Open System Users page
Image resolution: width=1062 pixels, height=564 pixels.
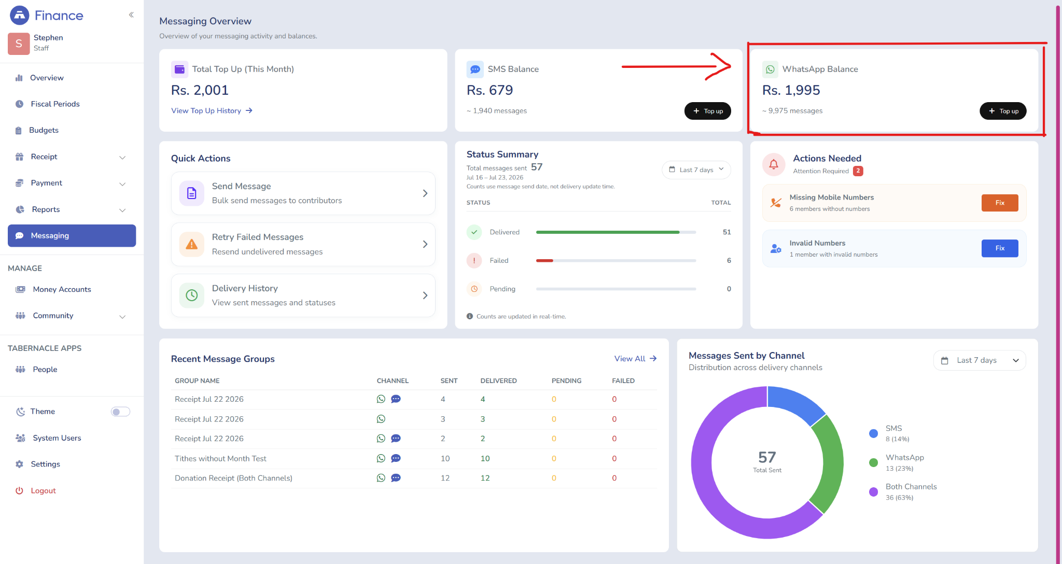click(72, 438)
